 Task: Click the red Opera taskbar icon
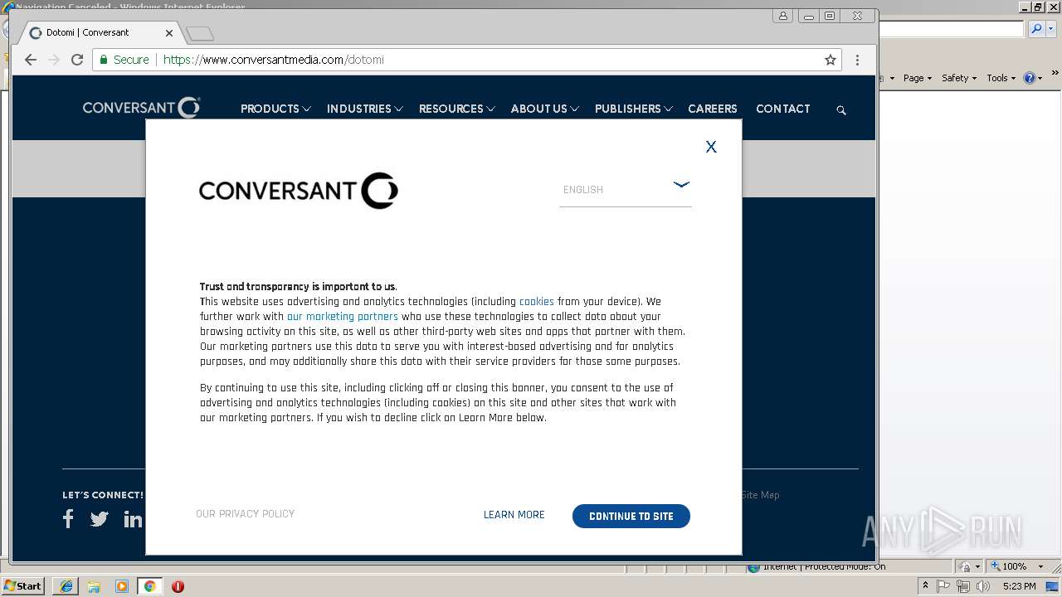coord(178,586)
